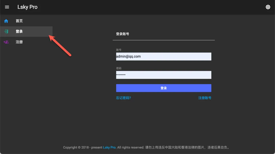Click the green login icon in sidebar
275x154 pixels.
(x=6, y=31)
